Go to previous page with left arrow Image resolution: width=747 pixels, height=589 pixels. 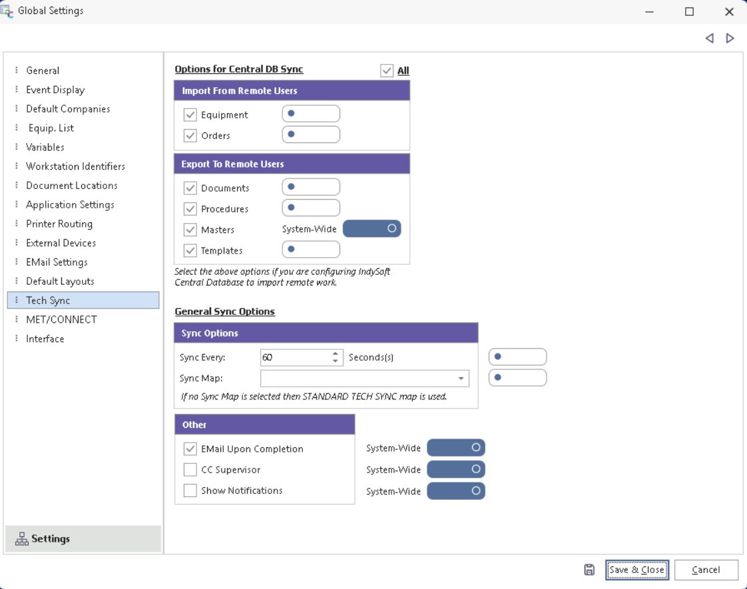[710, 39]
